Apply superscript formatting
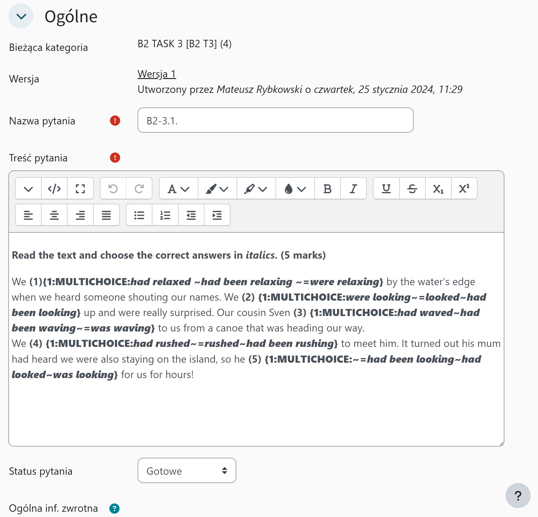Viewport: 538px width, 517px height. [464, 189]
